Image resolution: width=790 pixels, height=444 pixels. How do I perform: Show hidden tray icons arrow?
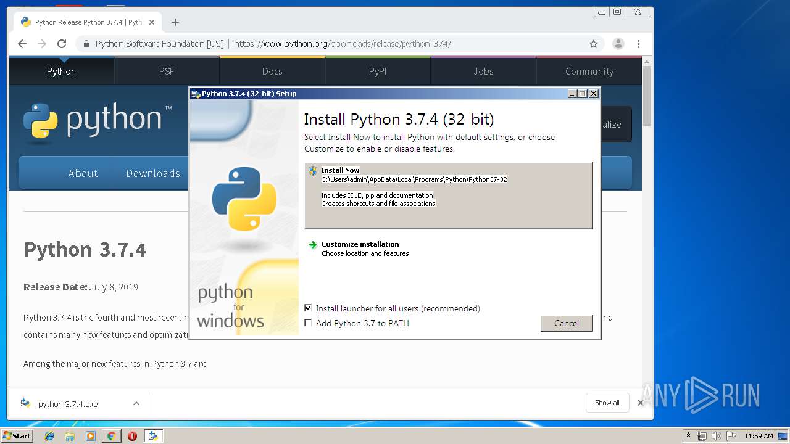tap(689, 436)
